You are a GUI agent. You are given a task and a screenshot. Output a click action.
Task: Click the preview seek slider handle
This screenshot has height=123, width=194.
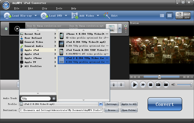pyautogui.click(x=159, y=77)
